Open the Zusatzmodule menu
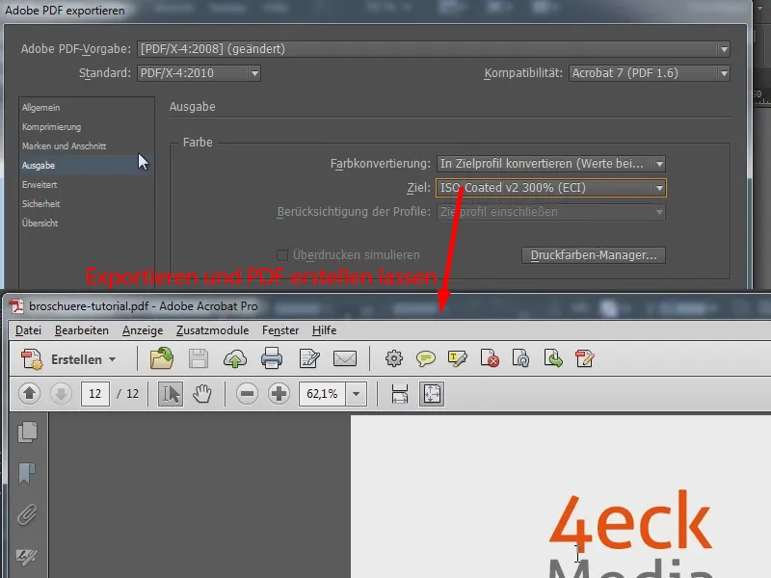Viewport: 771px width, 578px height. [212, 330]
